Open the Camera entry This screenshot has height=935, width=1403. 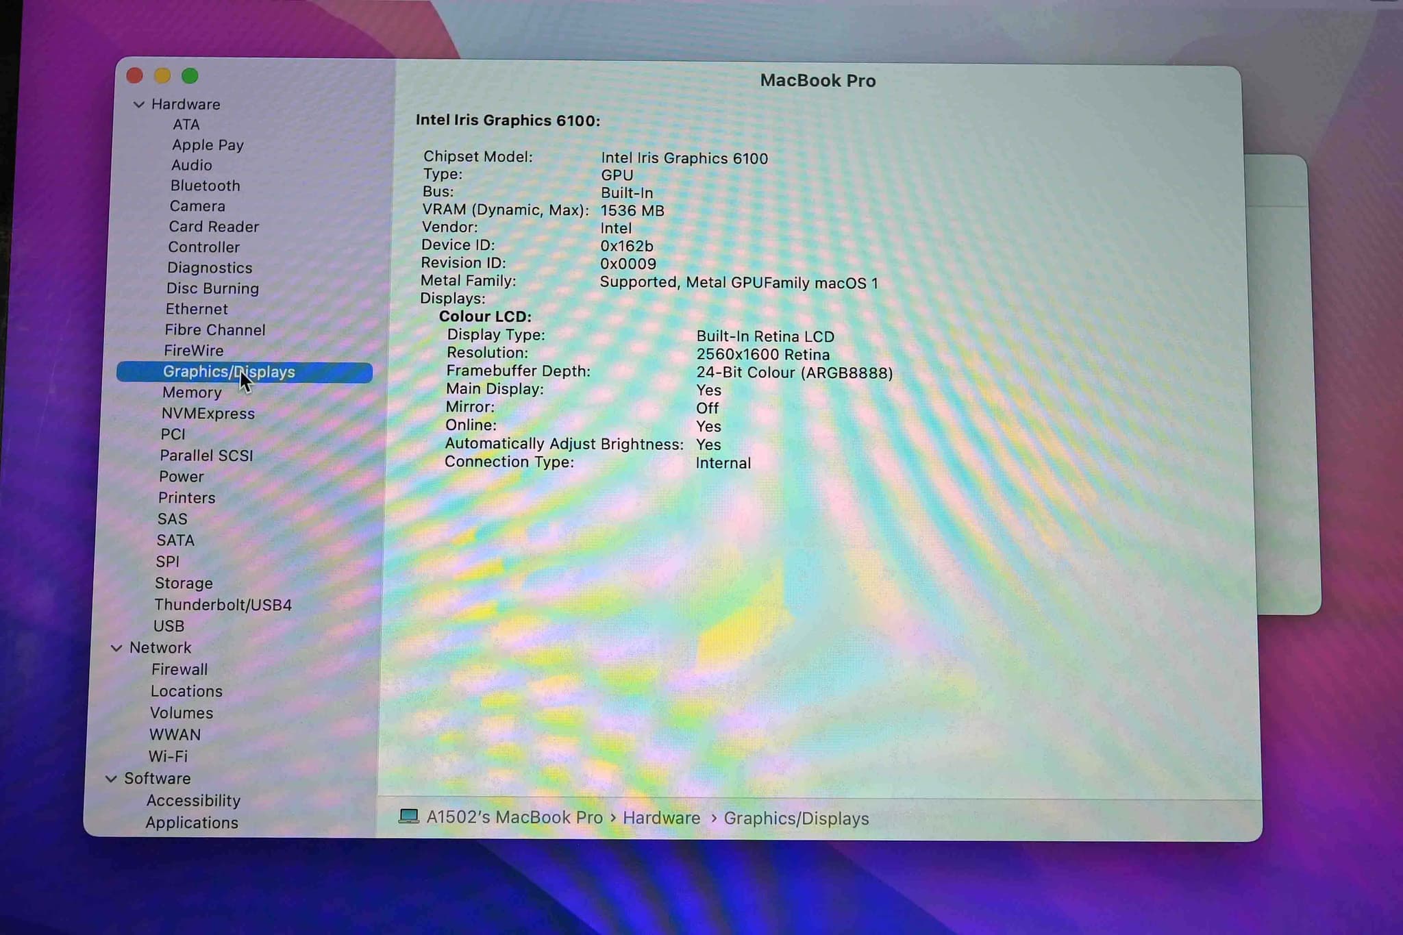(197, 206)
